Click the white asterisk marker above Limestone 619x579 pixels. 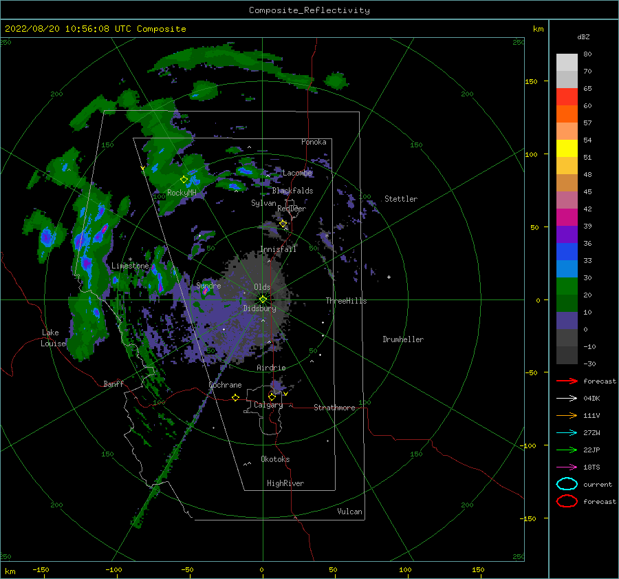point(130,260)
